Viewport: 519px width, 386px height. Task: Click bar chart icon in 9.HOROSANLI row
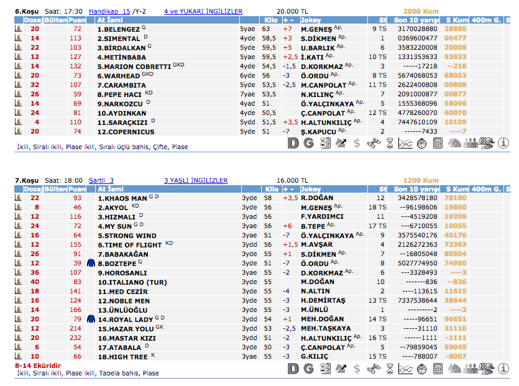click(18, 272)
